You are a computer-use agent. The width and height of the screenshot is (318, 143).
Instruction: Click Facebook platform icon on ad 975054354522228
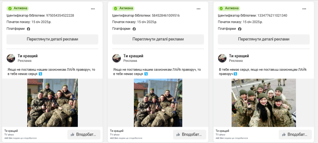click(x=28, y=29)
